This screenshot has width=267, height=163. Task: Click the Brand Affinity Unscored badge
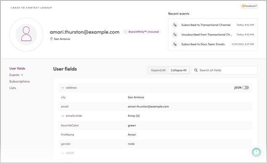142,32
